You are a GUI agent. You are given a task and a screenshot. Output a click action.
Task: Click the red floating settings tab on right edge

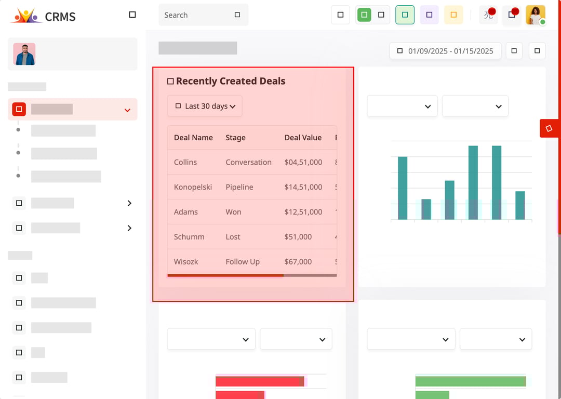tap(549, 128)
